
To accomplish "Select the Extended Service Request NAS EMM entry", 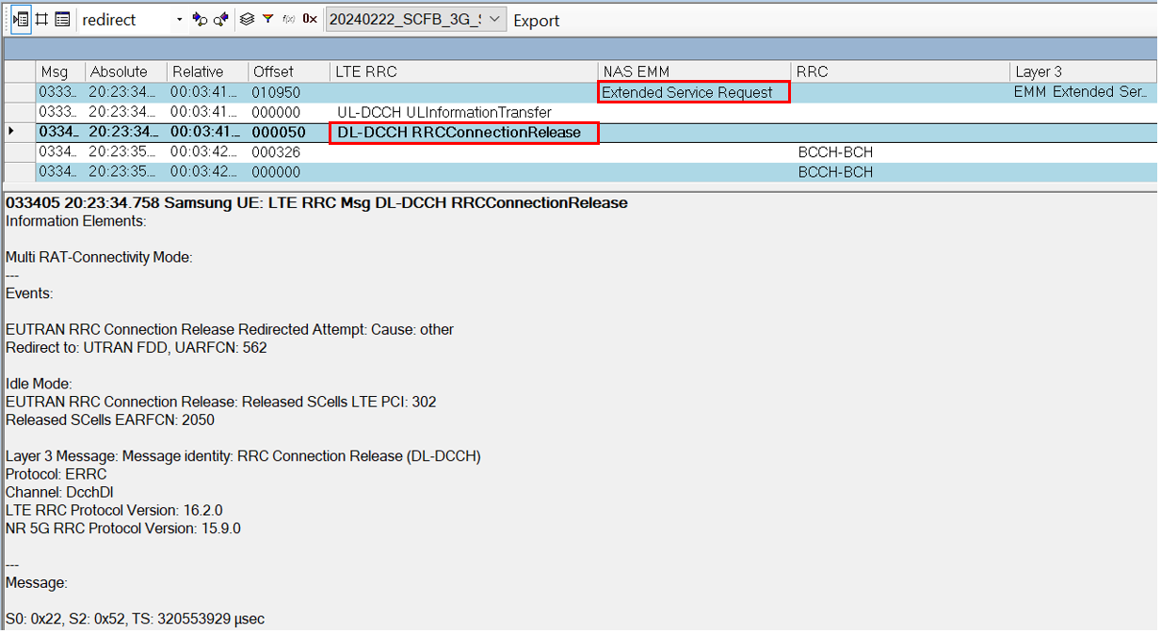I will tap(693, 91).
